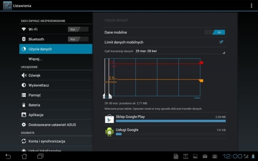Open Dostosowane ustawień ASUS
The width and height of the screenshot is (258, 161).
56,125
